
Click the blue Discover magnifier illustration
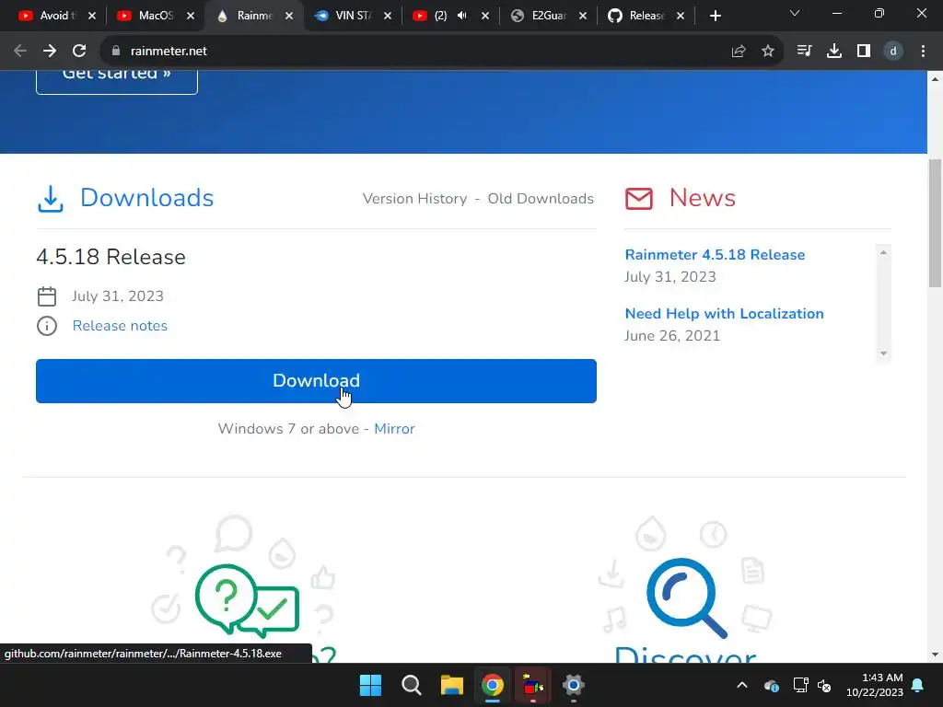pyautogui.click(x=686, y=597)
